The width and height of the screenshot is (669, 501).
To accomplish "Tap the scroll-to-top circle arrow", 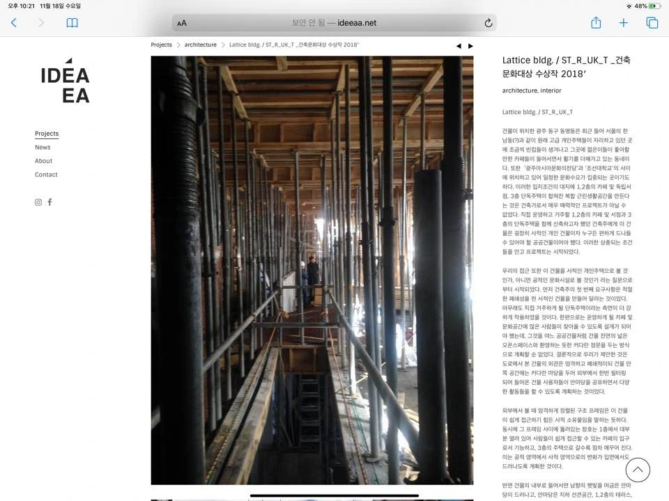I will pos(638,470).
